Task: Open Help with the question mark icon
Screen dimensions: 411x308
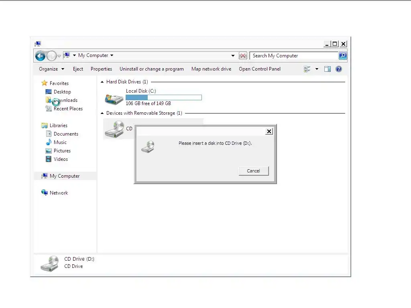Action: (x=339, y=69)
